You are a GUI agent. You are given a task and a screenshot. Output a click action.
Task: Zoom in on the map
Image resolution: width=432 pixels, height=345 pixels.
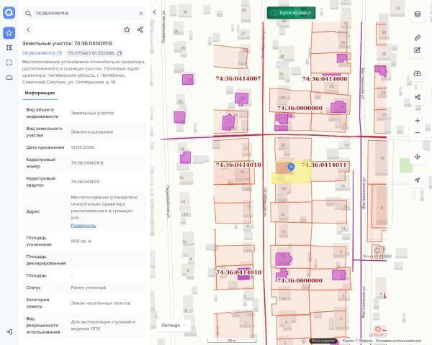pyautogui.click(x=418, y=121)
